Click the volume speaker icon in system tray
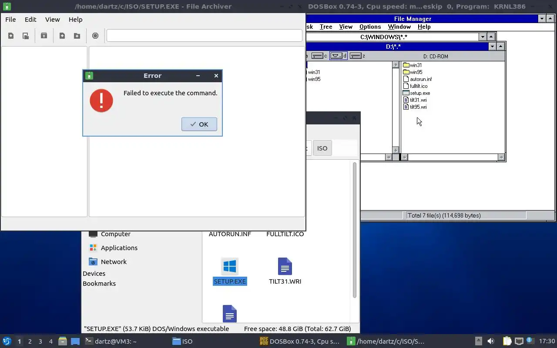 point(490,341)
